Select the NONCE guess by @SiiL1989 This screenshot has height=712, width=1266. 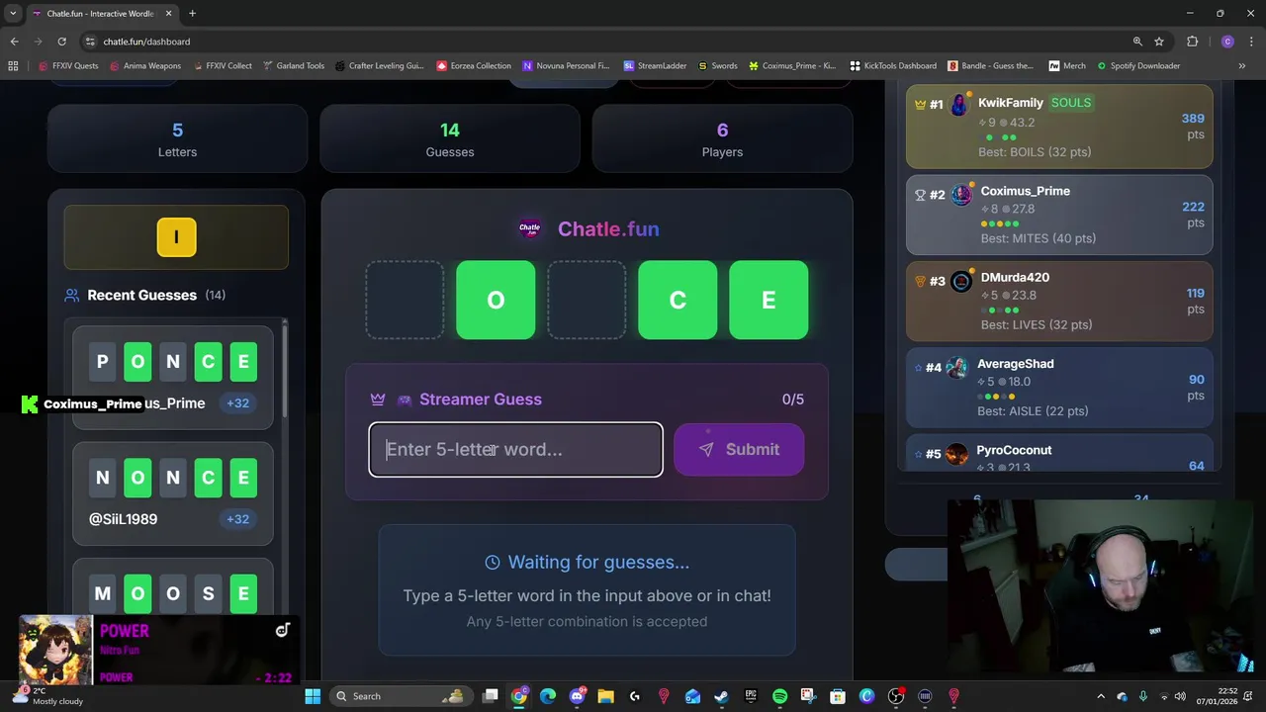pyautogui.click(x=173, y=492)
